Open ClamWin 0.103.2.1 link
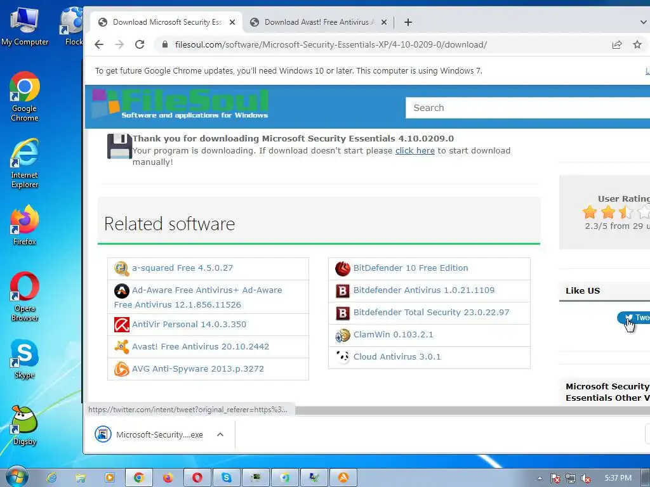This screenshot has height=487, width=650. click(394, 335)
